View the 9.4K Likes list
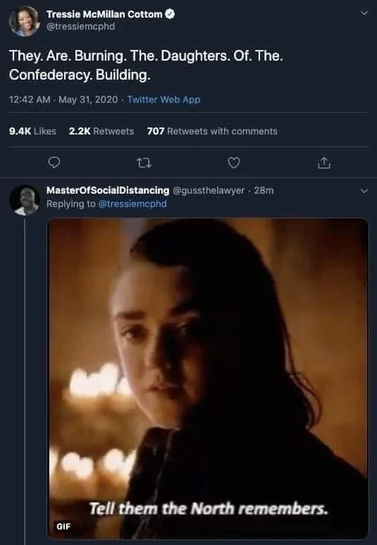The width and height of the screenshot is (377, 545). pyautogui.click(x=33, y=131)
